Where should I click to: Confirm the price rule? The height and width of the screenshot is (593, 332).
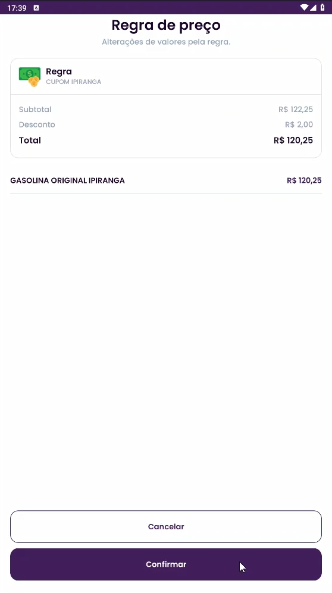pyautogui.click(x=166, y=564)
